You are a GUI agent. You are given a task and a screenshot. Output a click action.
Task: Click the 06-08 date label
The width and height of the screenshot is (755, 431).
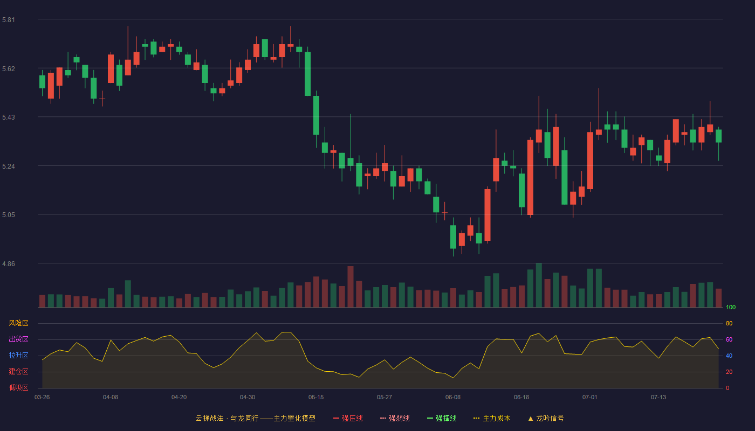(453, 397)
